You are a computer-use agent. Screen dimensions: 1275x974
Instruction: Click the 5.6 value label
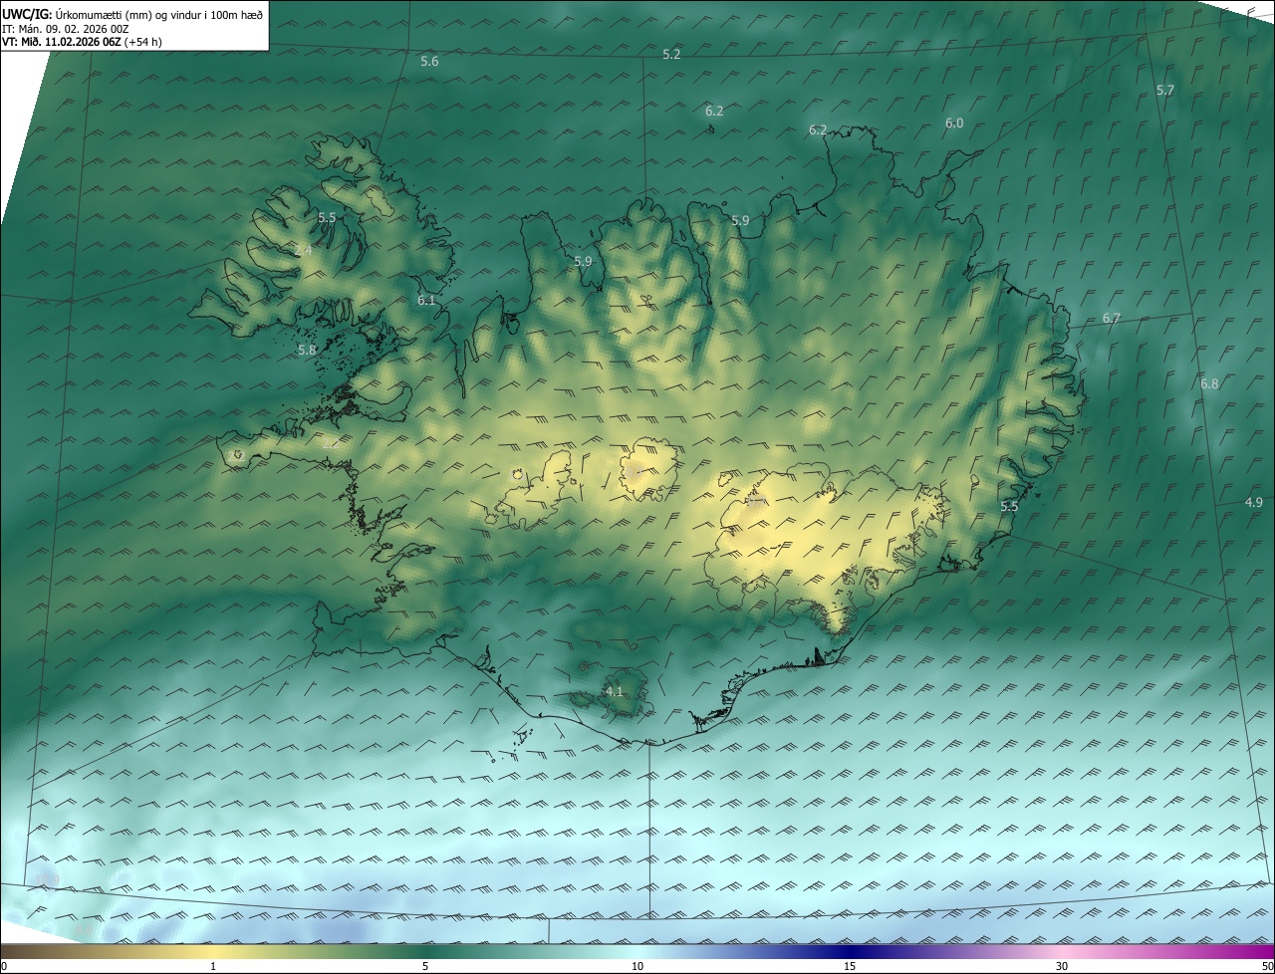click(x=429, y=62)
